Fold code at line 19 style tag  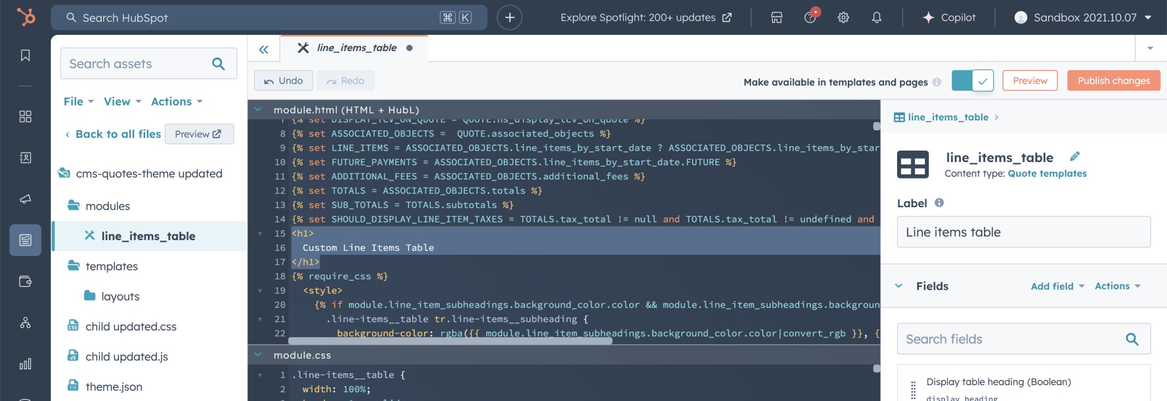point(260,291)
